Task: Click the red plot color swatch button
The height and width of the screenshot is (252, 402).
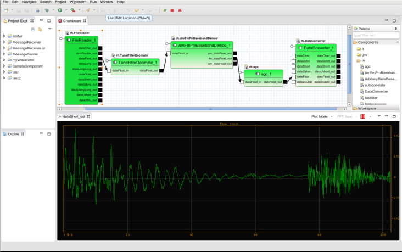Action: (362, 116)
